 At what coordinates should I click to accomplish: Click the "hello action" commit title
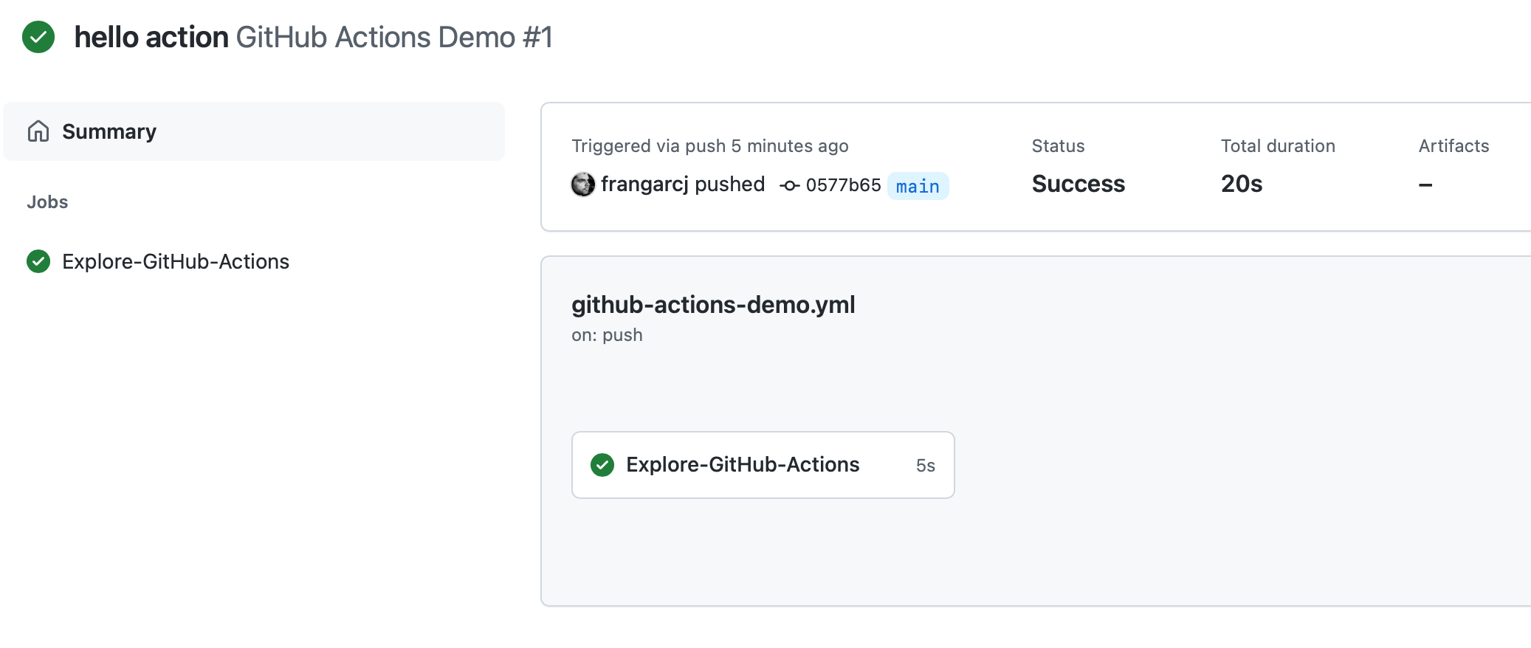pos(151,37)
